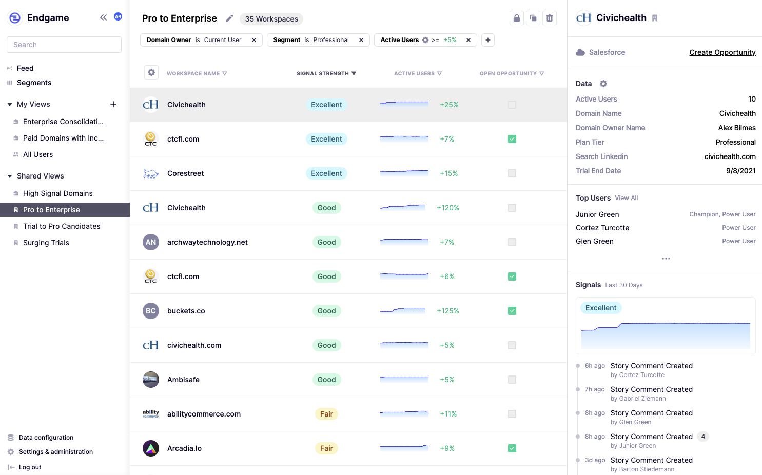
Task: Click Create Opportunity link
Action: pyautogui.click(x=722, y=52)
